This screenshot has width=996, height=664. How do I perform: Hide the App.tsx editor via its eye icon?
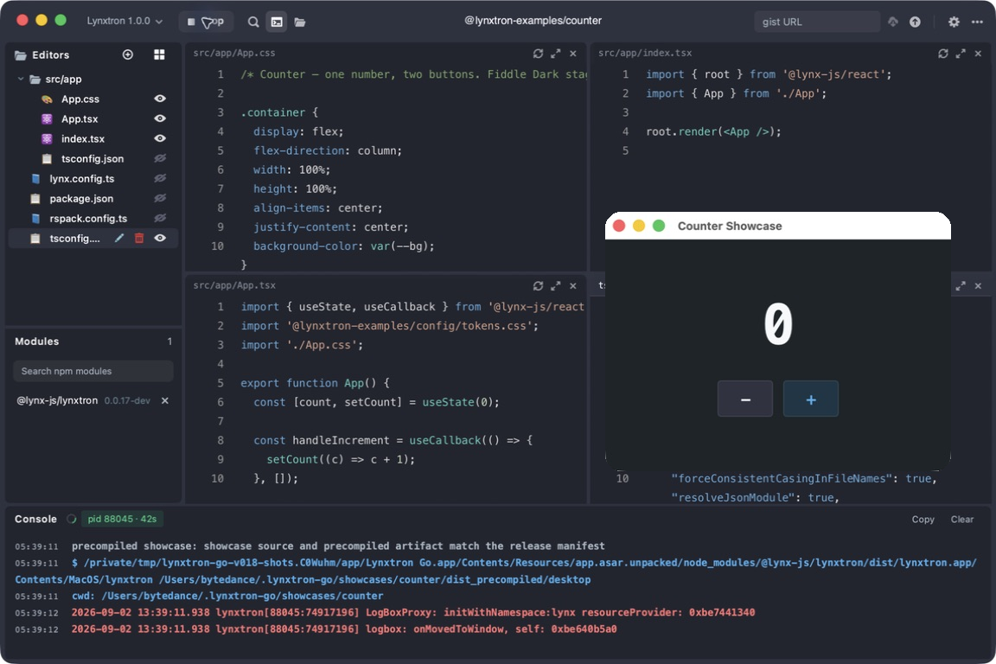[160, 118]
